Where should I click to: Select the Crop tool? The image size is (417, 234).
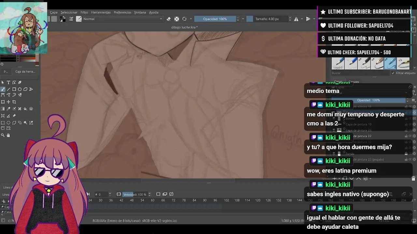click(14, 102)
